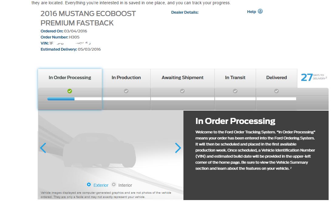Click green checkmark under In Order Processing
This screenshot has height=204, width=335.
(70, 91)
